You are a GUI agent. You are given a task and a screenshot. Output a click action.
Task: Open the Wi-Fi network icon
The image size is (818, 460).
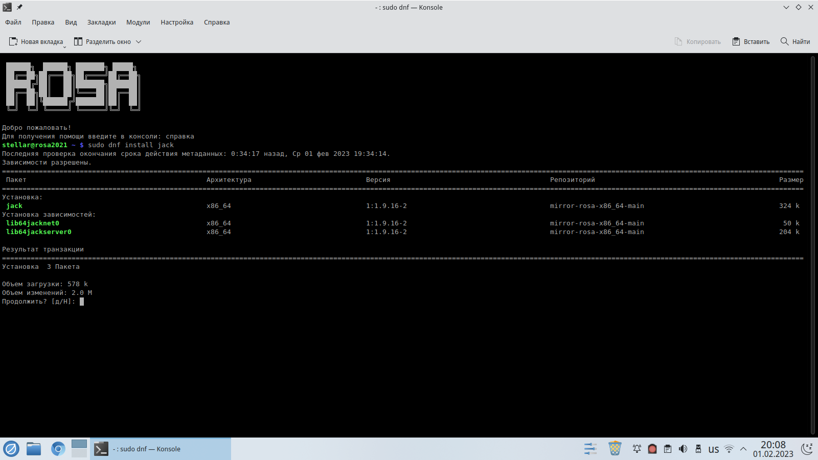click(x=729, y=449)
